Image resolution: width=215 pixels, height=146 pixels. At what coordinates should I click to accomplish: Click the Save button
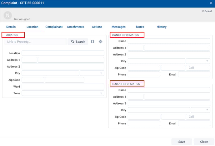pyautogui.click(x=182, y=142)
